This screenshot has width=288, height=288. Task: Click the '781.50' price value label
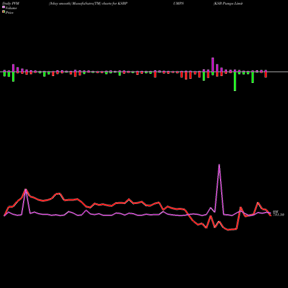tap(279, 215)
